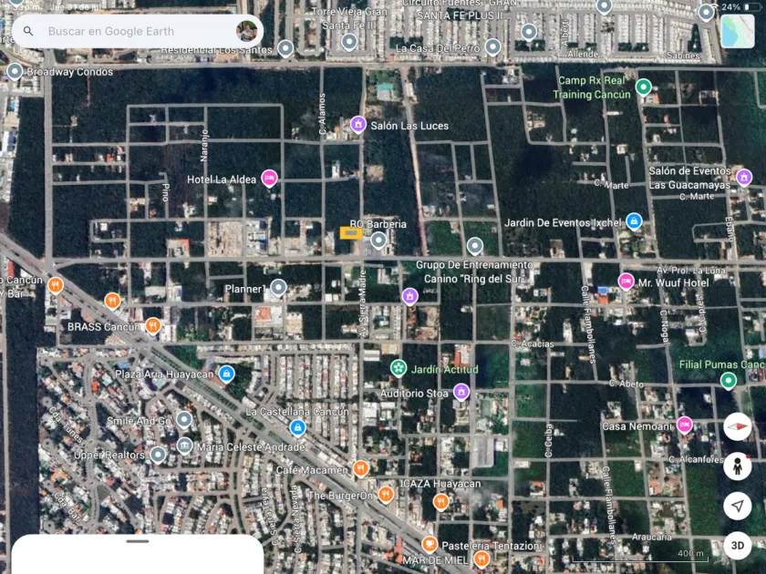The image size is (766, 574).
Task: Tap the RO Barberia marker
Action: click(x=378, y=241)
